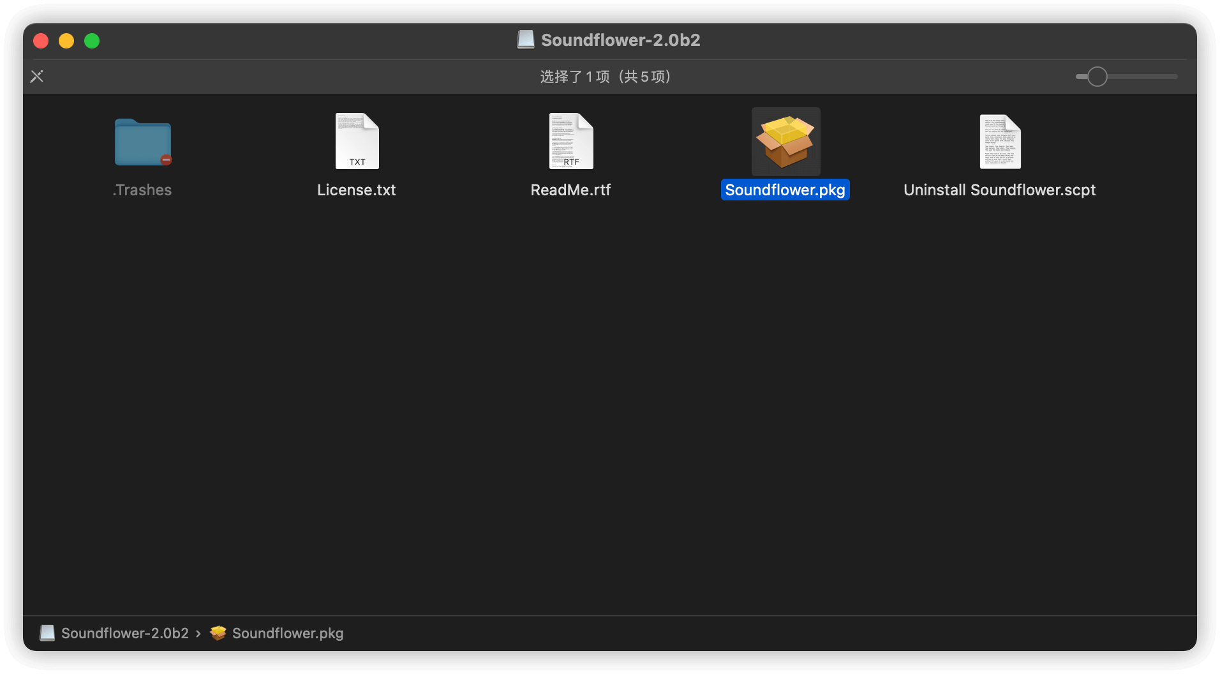
Task: Click the .Trashes file name label
Action: [142, 190]
